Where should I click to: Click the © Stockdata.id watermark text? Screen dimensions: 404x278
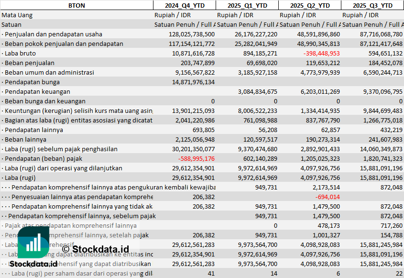(x=95, y=249)
